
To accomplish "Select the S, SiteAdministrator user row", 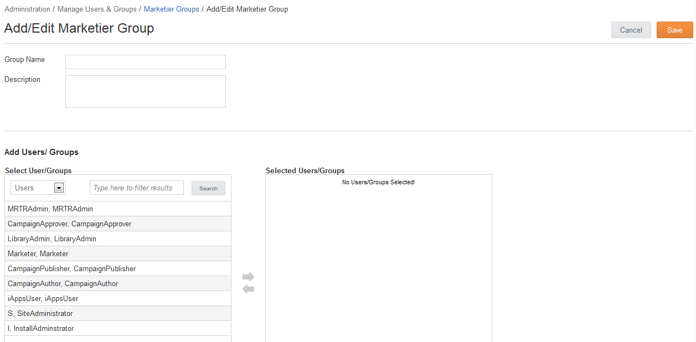I will click(x=118, y=313).
